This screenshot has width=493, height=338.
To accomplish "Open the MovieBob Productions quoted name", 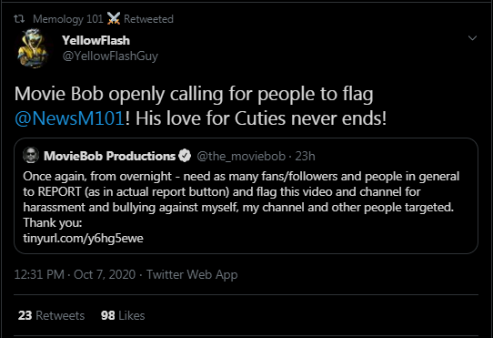I will pyautogui.click(x=109, y=156).
